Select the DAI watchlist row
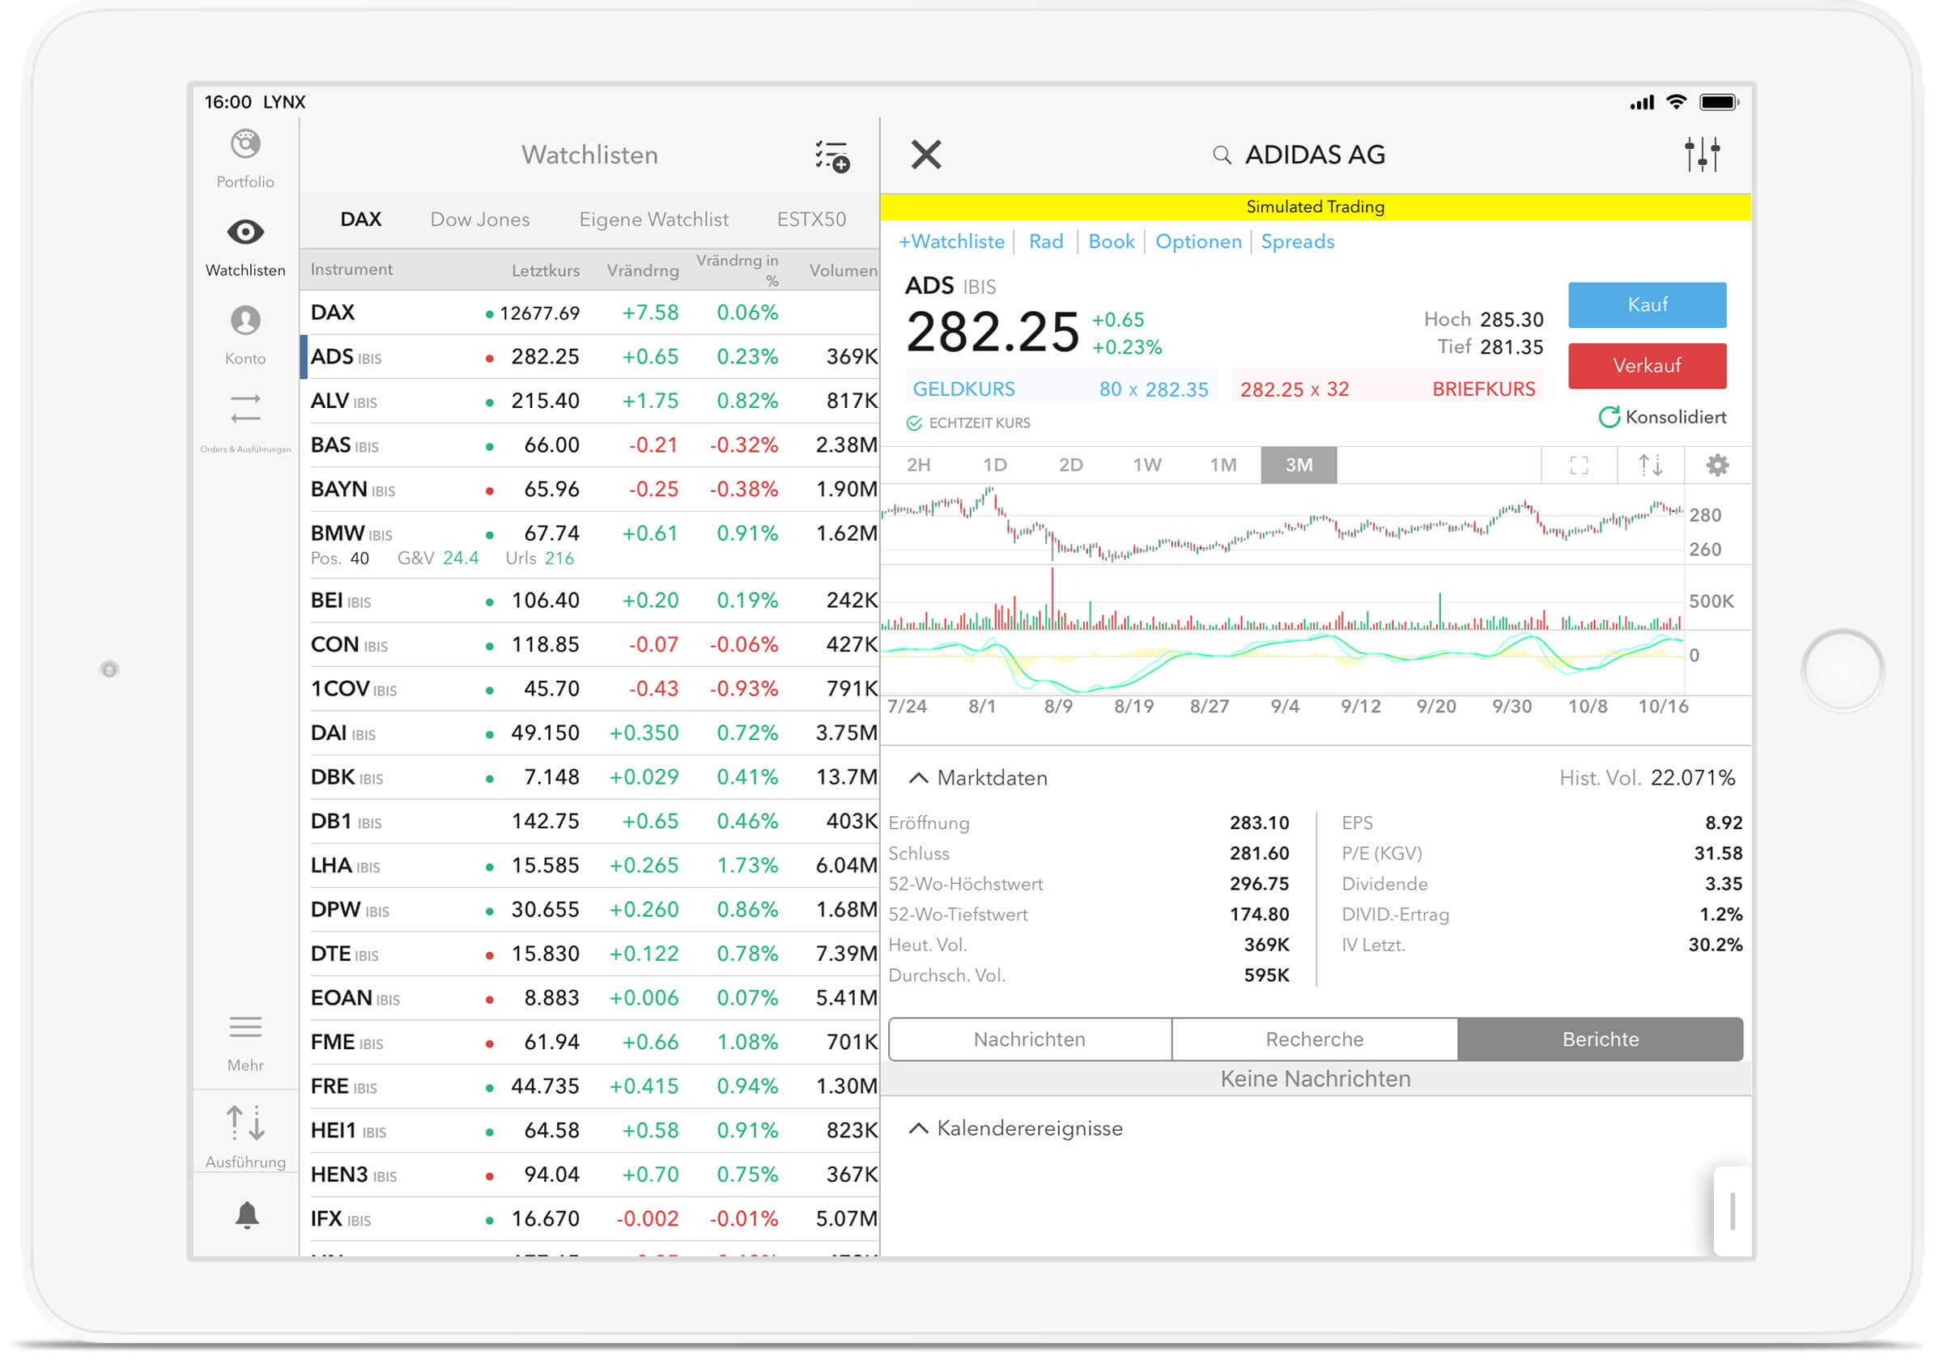Image resolution: width=1943 pixels, height=1360 pixels. [x=590, y=733]
